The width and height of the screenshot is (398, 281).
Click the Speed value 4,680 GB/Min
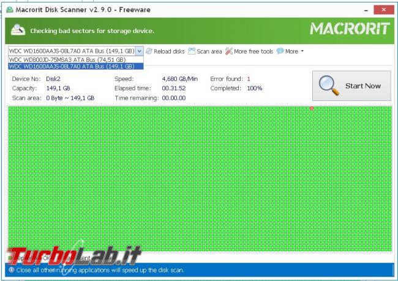click(179, 79)
